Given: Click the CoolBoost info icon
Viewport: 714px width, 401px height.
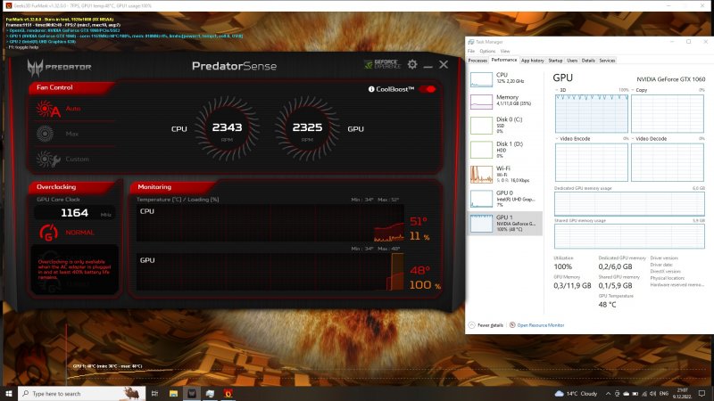Looking at the screenshot, I should pos(371,89).
